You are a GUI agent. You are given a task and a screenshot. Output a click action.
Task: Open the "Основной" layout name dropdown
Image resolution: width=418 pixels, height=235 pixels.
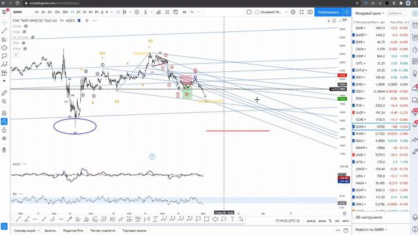click(x=272, y=12)
